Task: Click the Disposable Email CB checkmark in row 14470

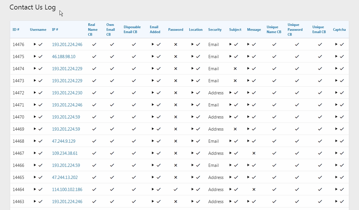Action: 134,117
